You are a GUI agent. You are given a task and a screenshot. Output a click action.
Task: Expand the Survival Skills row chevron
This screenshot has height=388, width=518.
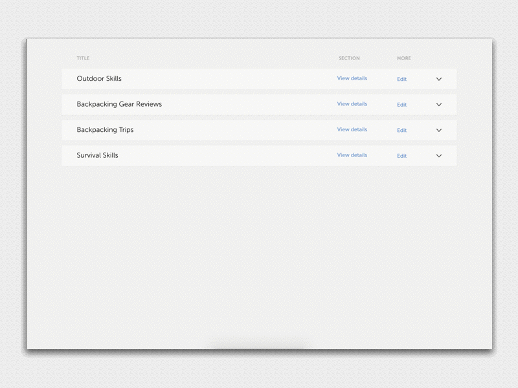[439, 156]
